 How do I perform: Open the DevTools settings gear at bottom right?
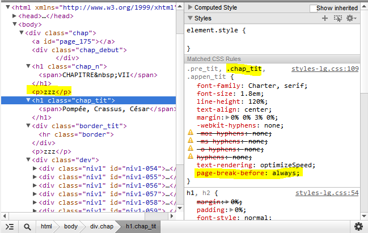click(x=358, y=227)
